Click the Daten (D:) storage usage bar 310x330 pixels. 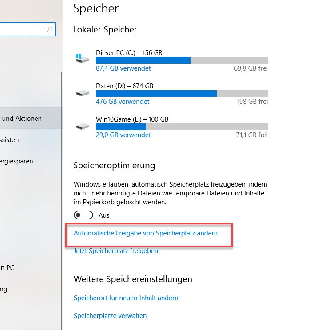click(182, 93)
